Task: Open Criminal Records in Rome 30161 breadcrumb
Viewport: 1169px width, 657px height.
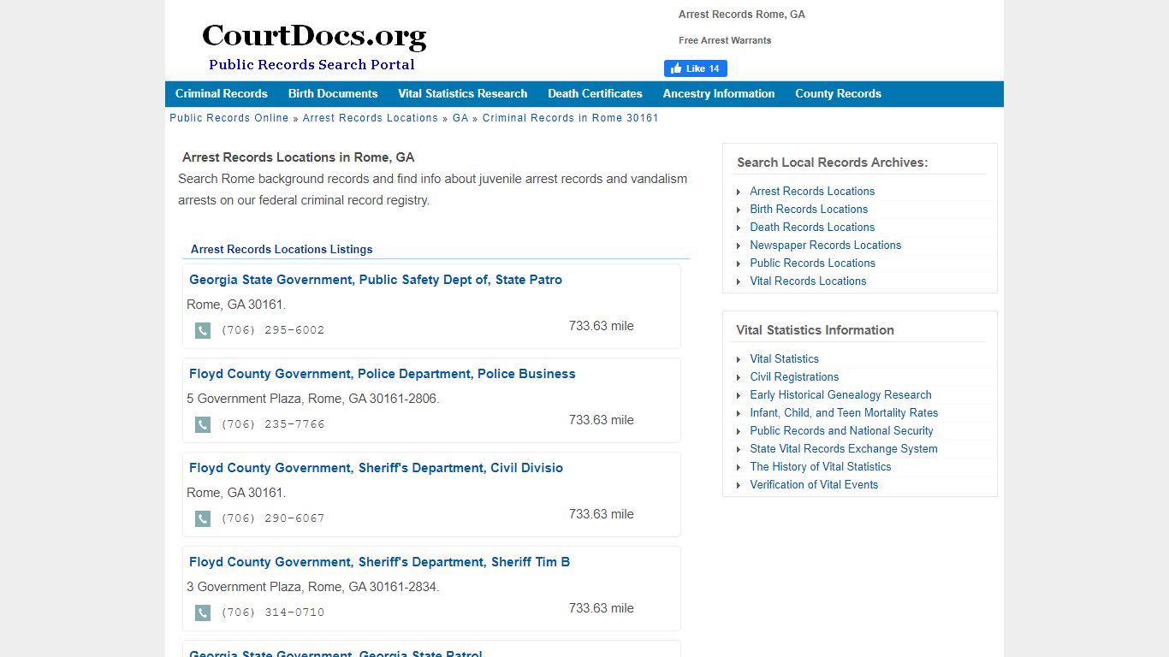Action: 571,118
